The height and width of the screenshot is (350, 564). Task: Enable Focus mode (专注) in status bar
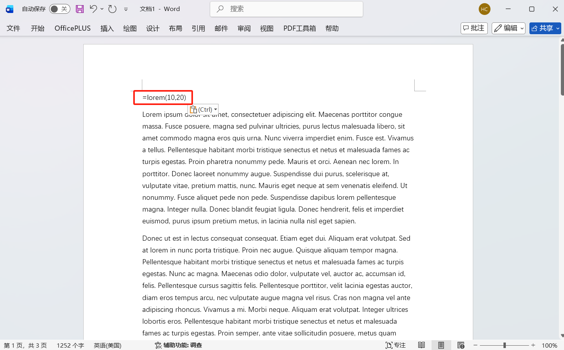tap(395, 345)
